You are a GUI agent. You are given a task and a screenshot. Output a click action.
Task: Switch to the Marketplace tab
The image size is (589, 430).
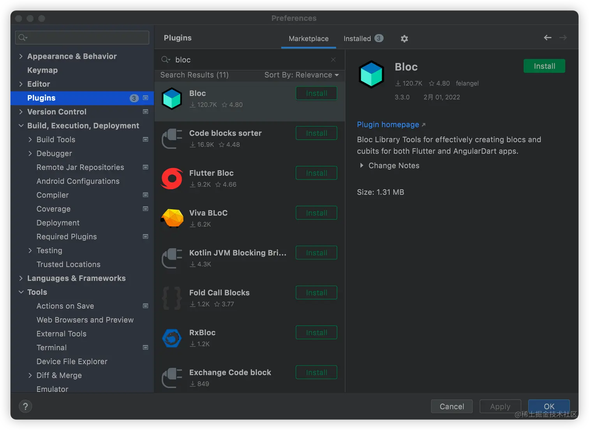point(309,39)
